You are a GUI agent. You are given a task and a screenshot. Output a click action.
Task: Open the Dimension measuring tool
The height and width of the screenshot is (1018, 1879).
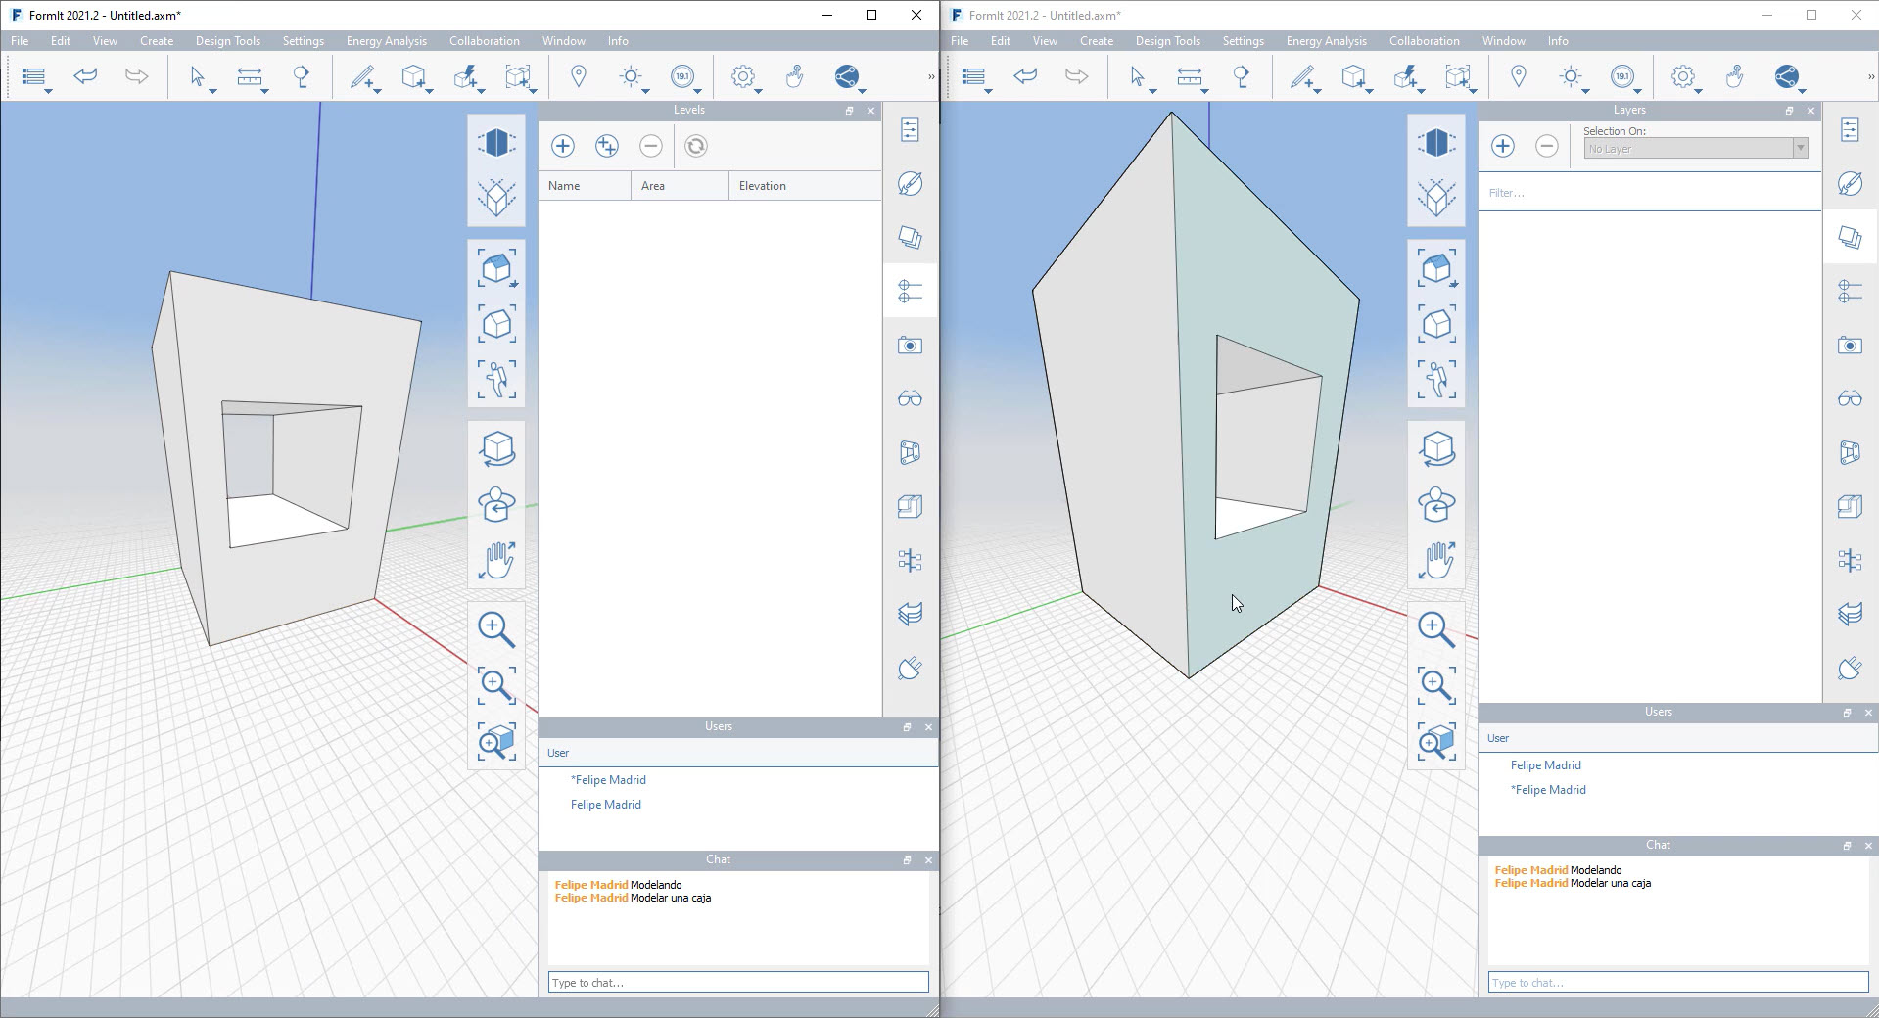tap(251, 76)
